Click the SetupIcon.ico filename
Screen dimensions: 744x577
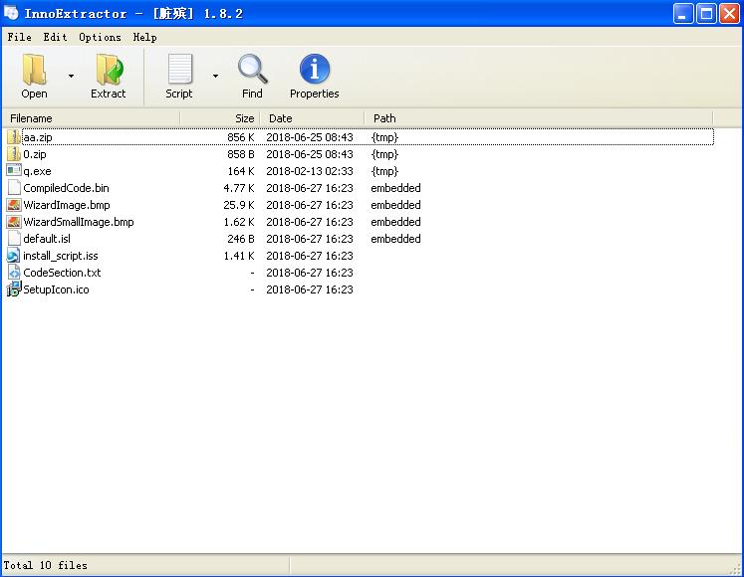click(x=56, y=289)
